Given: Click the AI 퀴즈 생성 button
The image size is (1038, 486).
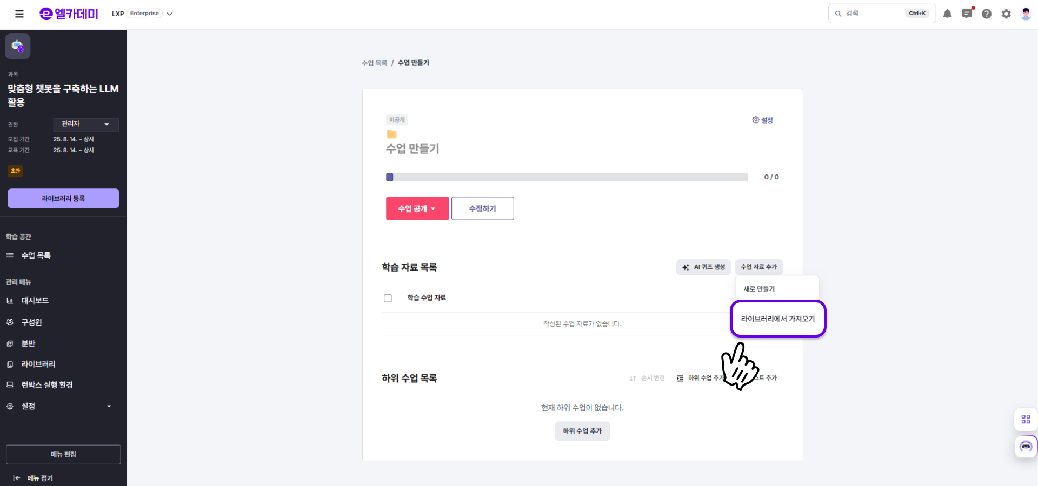Looking at the screenshot, I should [703, 267].
